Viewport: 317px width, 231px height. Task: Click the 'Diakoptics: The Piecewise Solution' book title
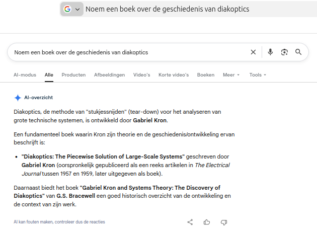point(103,157)
